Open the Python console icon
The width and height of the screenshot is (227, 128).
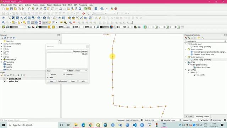click(112, 9)
